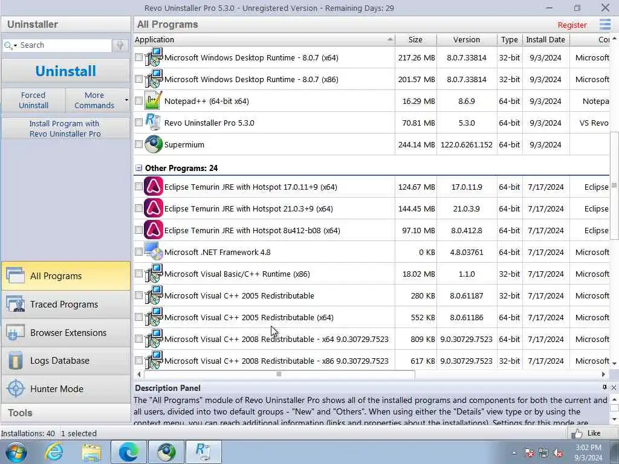Viewport: 619px width, 464px height.
Task: Click icon of Eclipse Temurin JRE 17.0.11+9
Action: coord(153,187)
